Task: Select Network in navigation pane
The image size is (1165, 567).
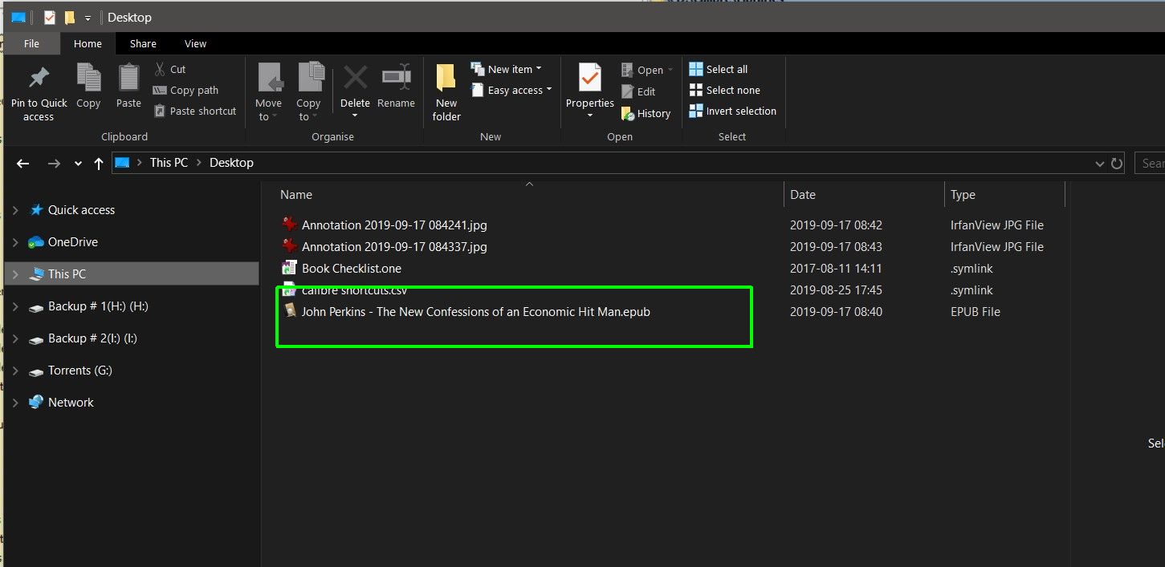Action: [71, 403]
